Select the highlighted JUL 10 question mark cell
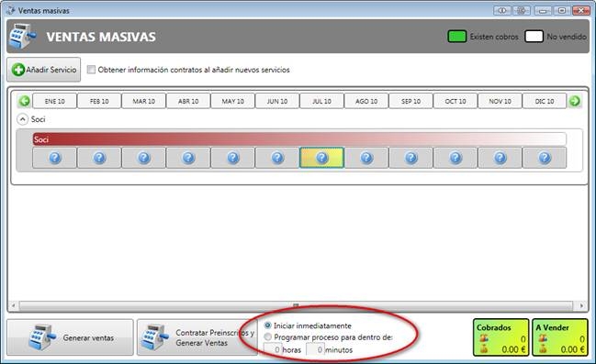Viewport: 596px width, 364px height. click(321, 158)
